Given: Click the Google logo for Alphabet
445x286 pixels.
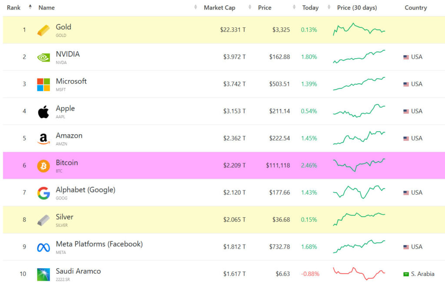Looking at the screenshot, I should point(43,193).
